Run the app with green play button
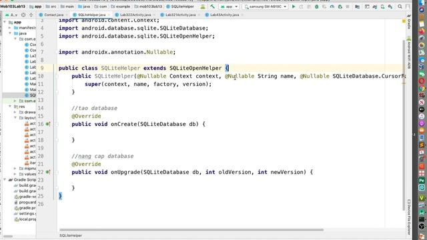The width and height of the screenshot is (427, 240). (x=294, y=7)
